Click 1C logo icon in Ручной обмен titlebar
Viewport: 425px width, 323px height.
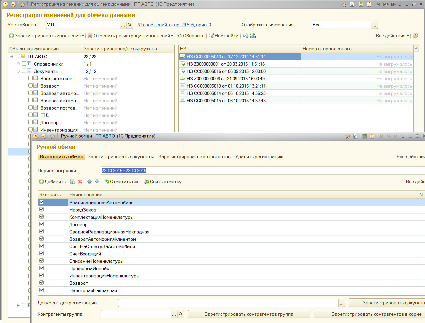[x=35, y=136]
